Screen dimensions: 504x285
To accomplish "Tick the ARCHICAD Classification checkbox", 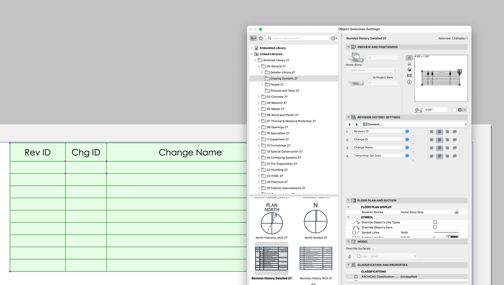I will pyautogui.click(x=356, y=276).
